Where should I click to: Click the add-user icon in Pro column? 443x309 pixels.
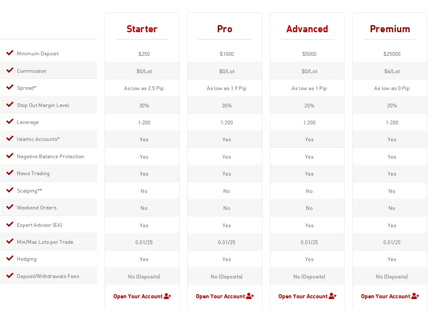click(250, 296)
